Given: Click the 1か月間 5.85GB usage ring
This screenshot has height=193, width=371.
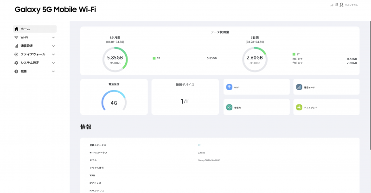Looking at the screenshot, I should tap(114, 59).
